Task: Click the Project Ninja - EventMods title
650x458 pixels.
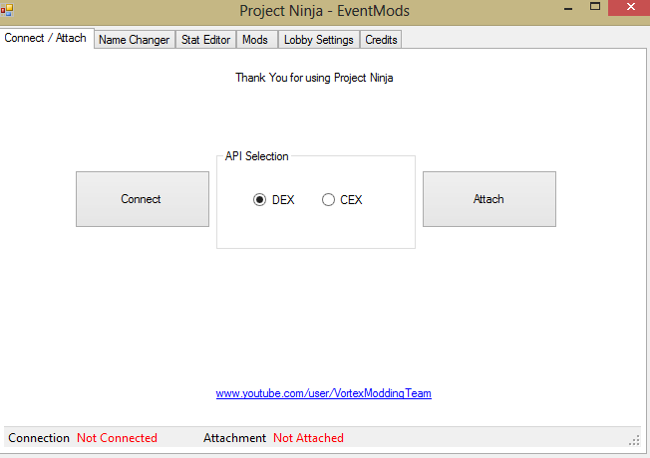Action: click(324, 11)
